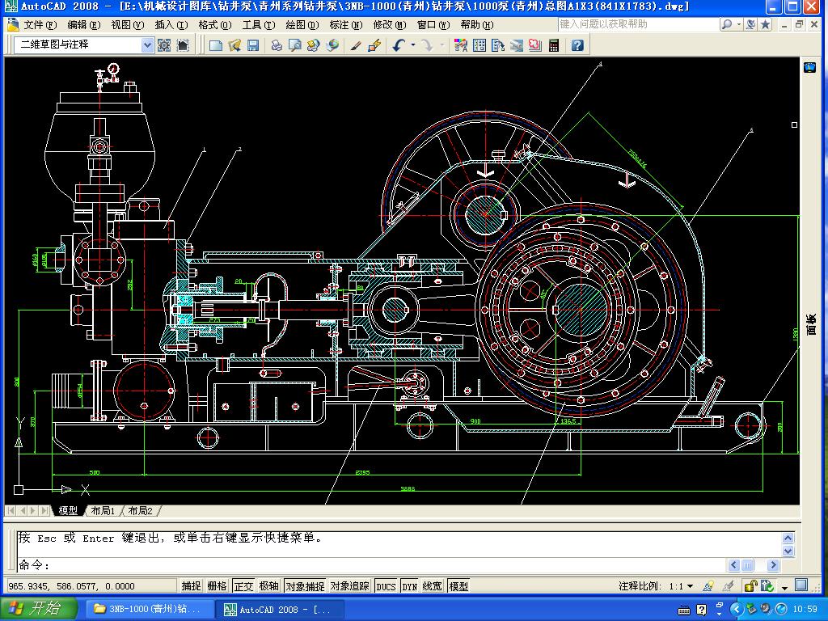Open the Markup Set Manager icon
828x621 pixels.
pyautogui.click(x=535, y=45)
